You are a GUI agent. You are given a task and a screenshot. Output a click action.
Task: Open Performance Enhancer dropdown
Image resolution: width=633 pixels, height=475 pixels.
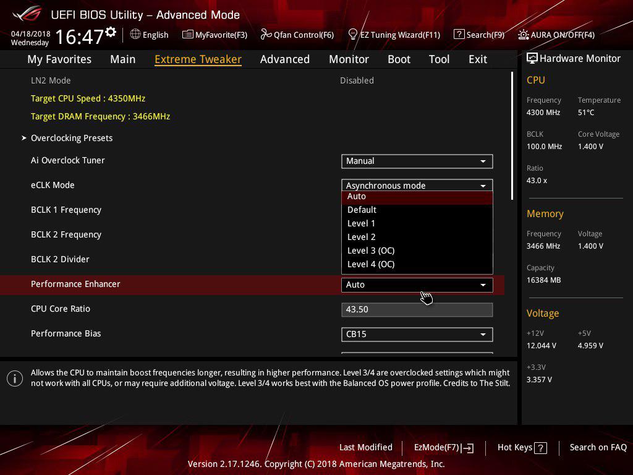pyautogui.click(x=417, y=285)
